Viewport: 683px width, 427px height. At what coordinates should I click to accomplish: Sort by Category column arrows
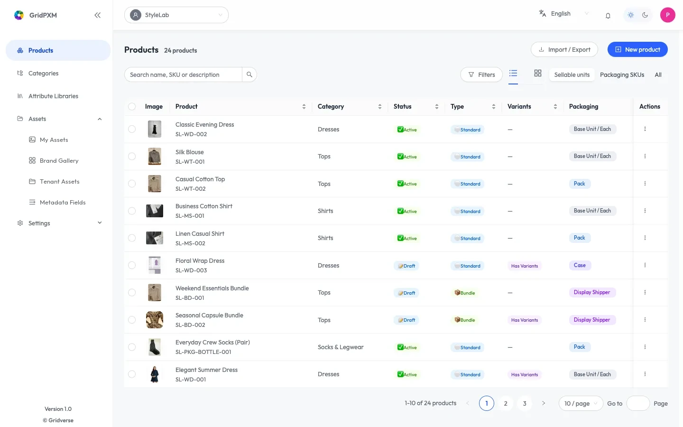[380, 107]
